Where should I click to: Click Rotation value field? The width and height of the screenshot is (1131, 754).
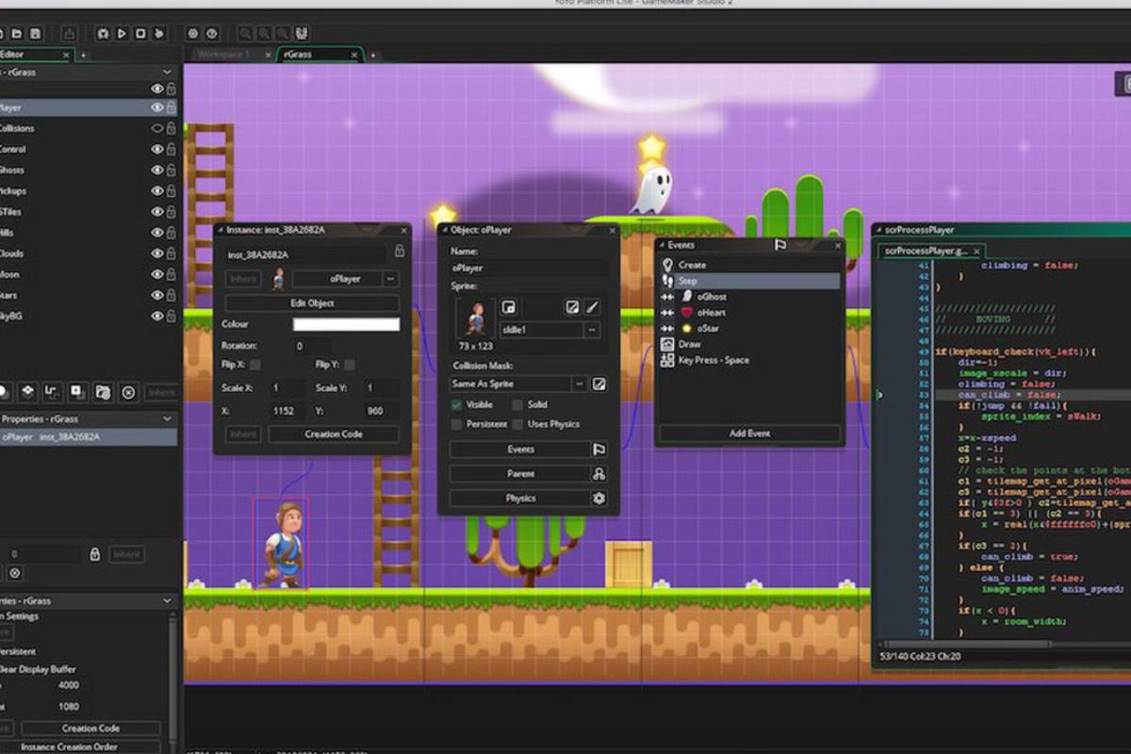click(311, 346)
